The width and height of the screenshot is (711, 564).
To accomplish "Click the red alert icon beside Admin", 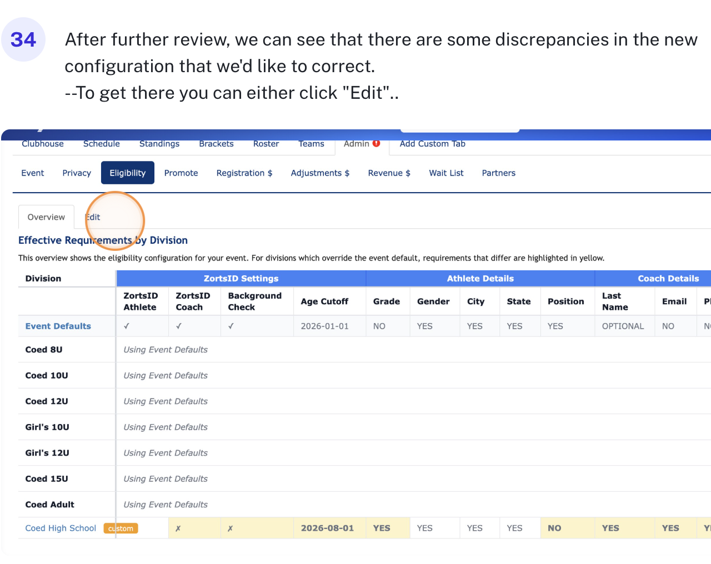I will [x=377, y=143].
